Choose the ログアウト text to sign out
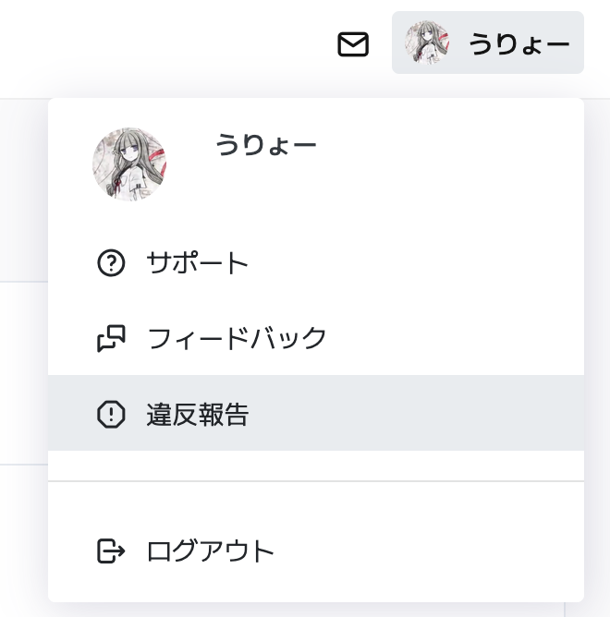 tap(211, 551)
